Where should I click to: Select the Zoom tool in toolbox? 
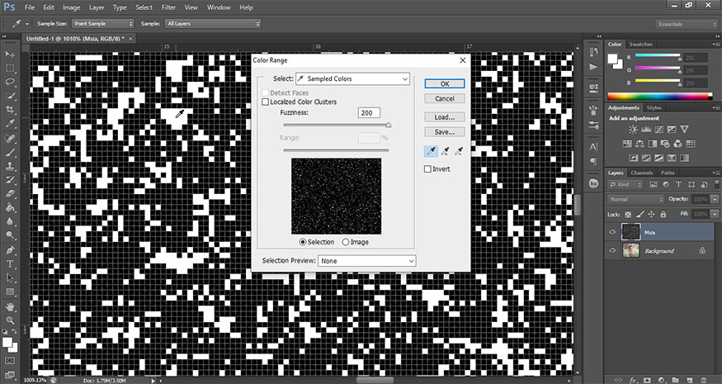pos(10,320)
